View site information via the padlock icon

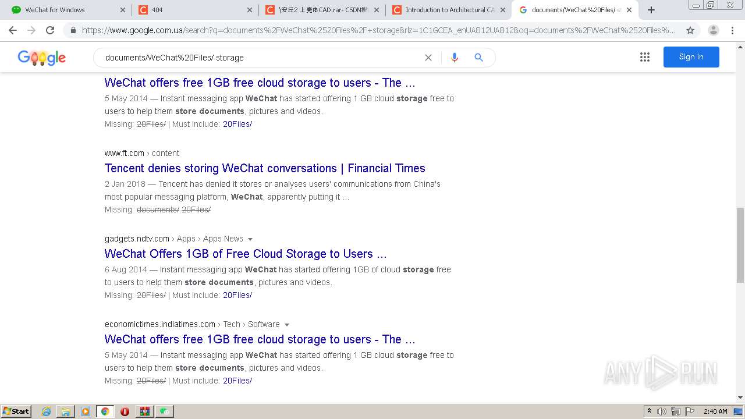[73, 30]
